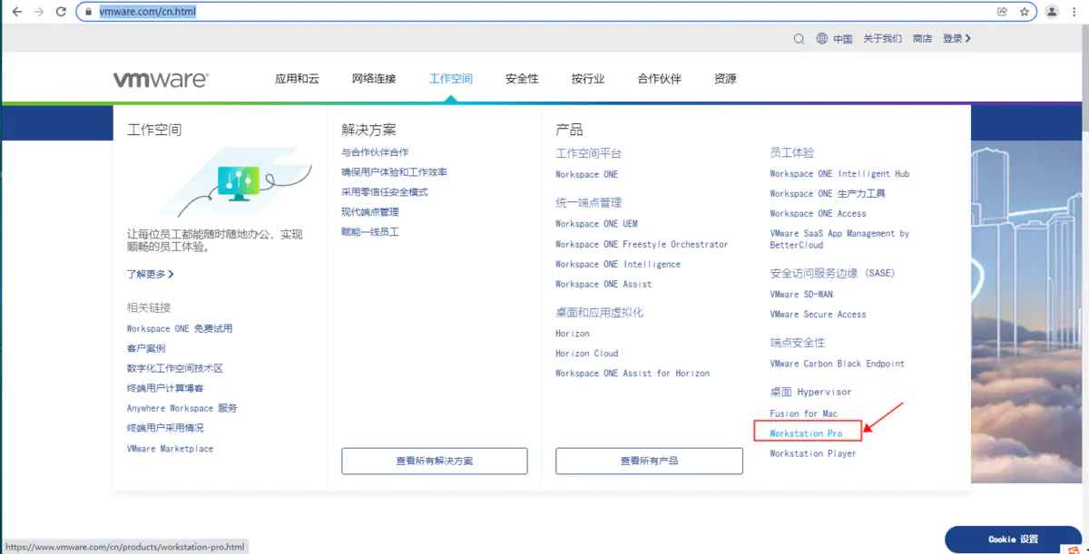1089x554 pixels.
Task: Click the 查看所有产品 button
Action: (x=649, y=461)
